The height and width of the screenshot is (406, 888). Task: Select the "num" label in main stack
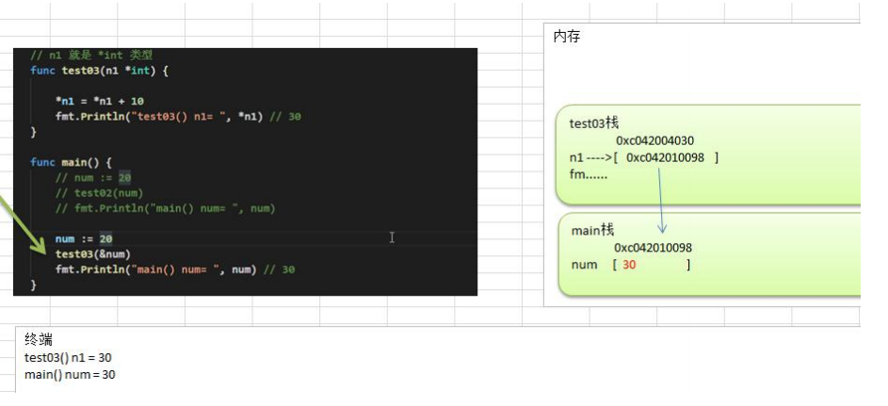[x=584, y=265]
